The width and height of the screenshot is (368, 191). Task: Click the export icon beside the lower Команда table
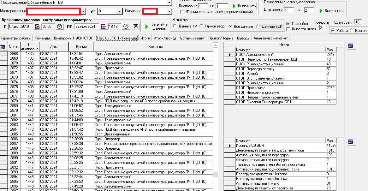point(351,142)
